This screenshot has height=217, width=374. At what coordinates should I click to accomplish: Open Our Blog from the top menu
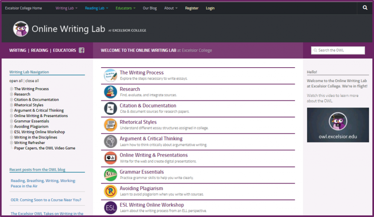(150, 8)
